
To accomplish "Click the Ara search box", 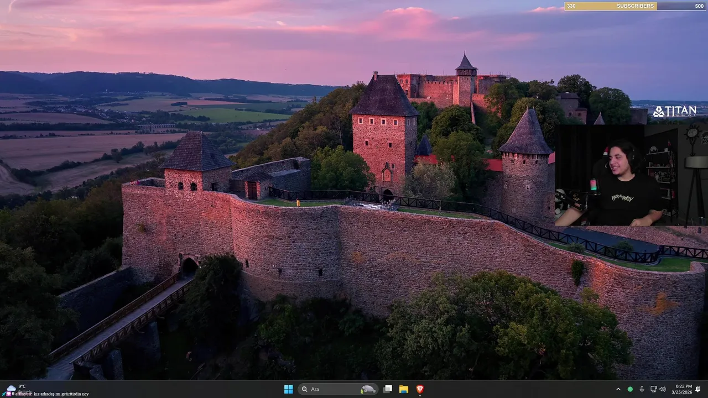I will coord(337,389).
